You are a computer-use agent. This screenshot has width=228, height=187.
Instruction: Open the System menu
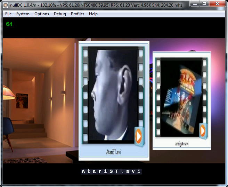pyautogui.click(x=23, y=14)
